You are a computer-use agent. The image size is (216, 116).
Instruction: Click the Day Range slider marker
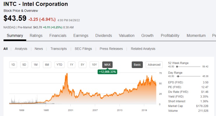(178, 76)
